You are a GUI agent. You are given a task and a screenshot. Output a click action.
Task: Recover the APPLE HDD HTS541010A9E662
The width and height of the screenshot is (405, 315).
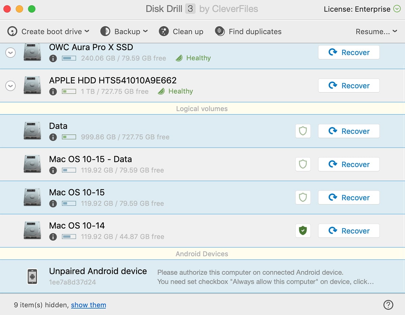pyautogui.click(x=349, y=86)
